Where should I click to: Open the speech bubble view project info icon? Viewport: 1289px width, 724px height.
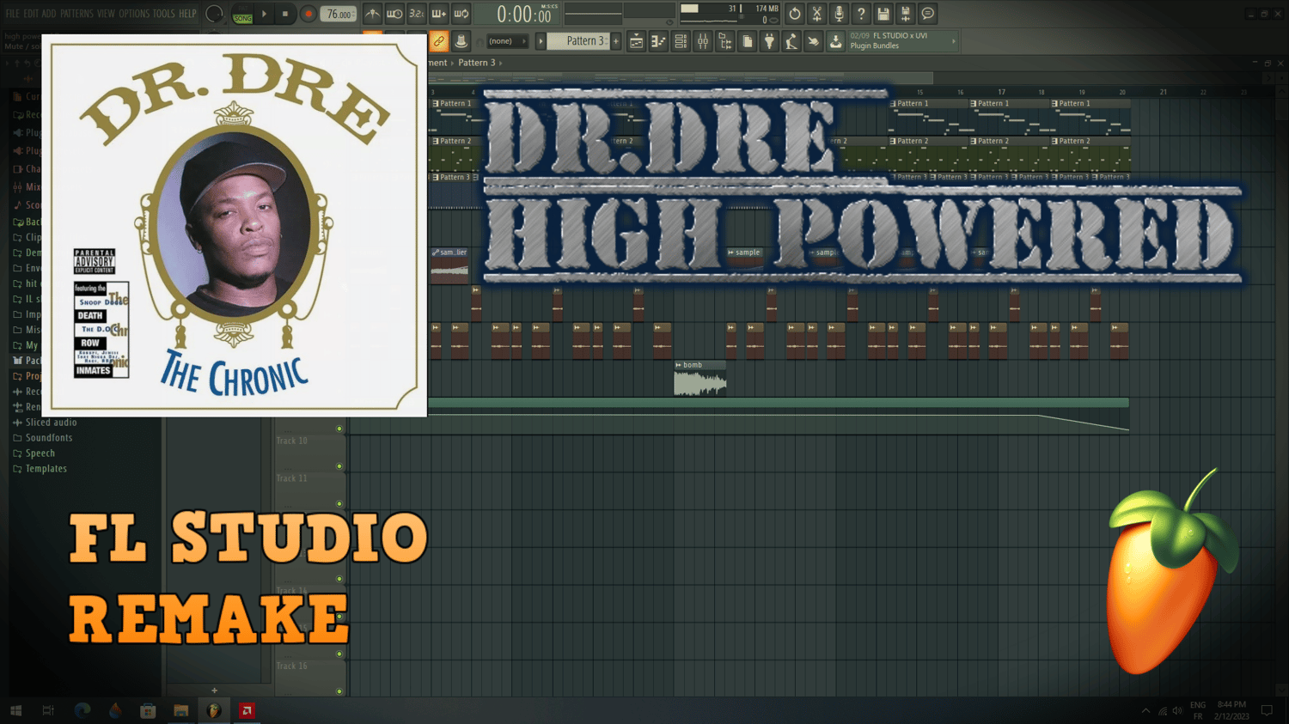928,14
